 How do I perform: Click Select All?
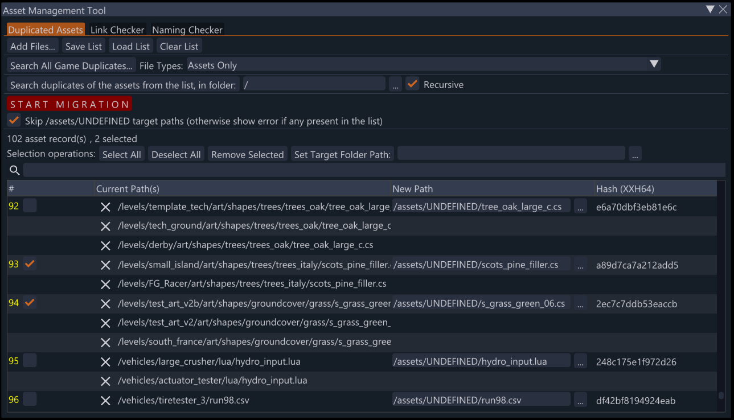[x=122, y=154]
